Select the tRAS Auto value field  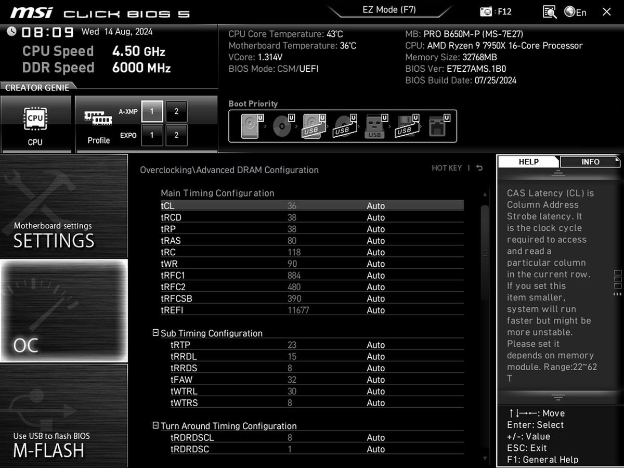[376, 241]
